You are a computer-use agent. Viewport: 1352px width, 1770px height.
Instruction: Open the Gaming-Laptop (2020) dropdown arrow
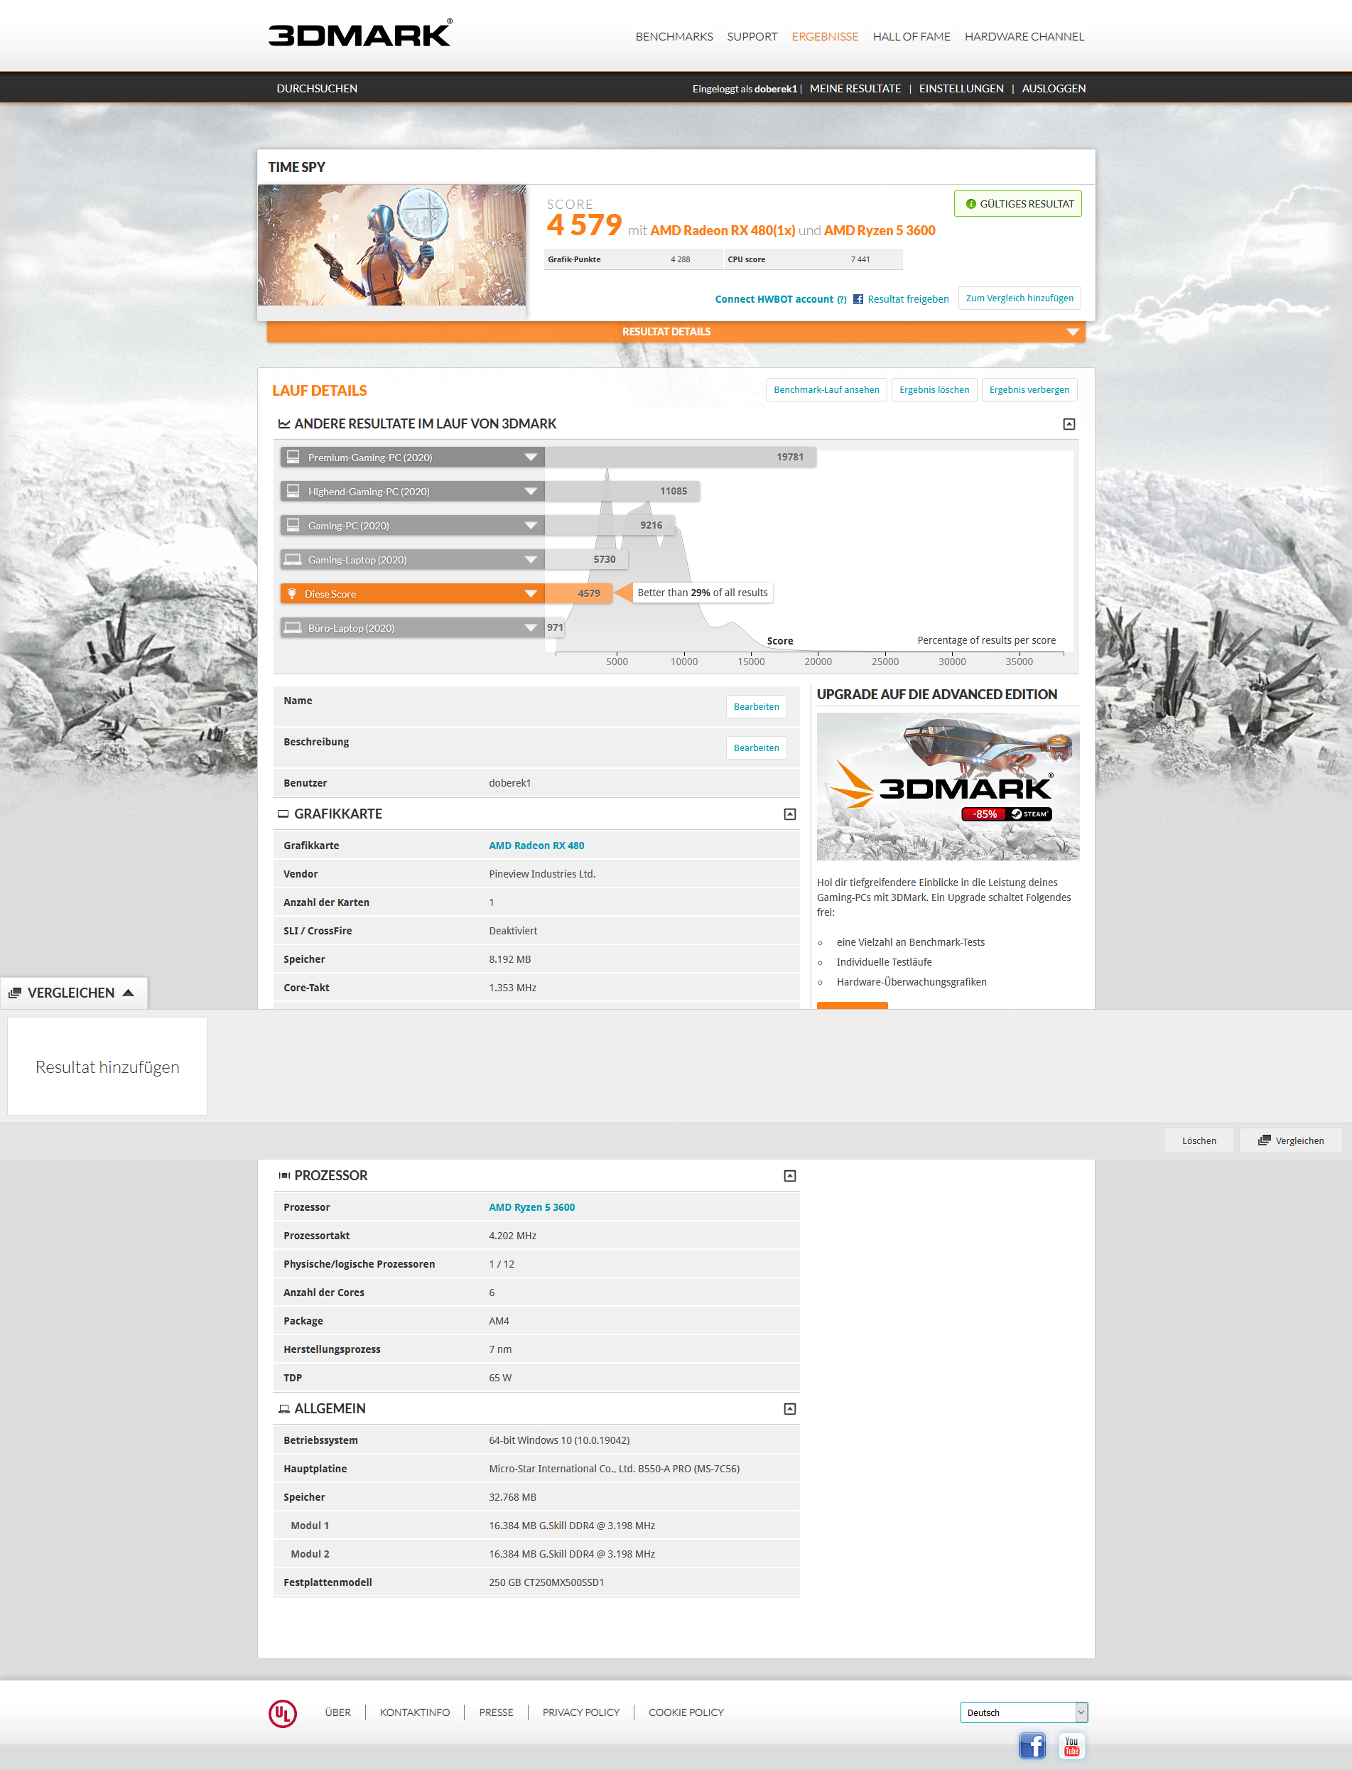coord(530,559)
